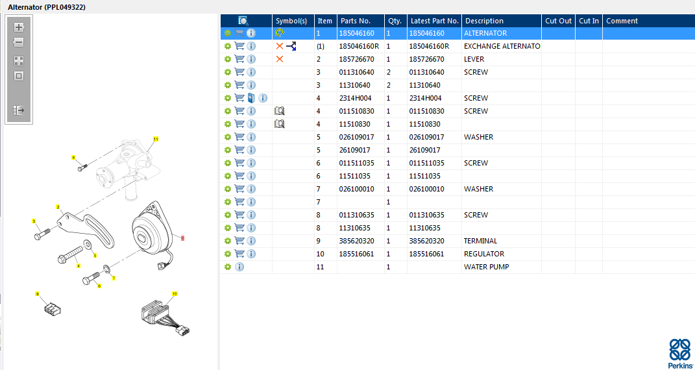695x370 pixels.
Task: Sort by the Latest Part No. column header
Action: (434, 21)
